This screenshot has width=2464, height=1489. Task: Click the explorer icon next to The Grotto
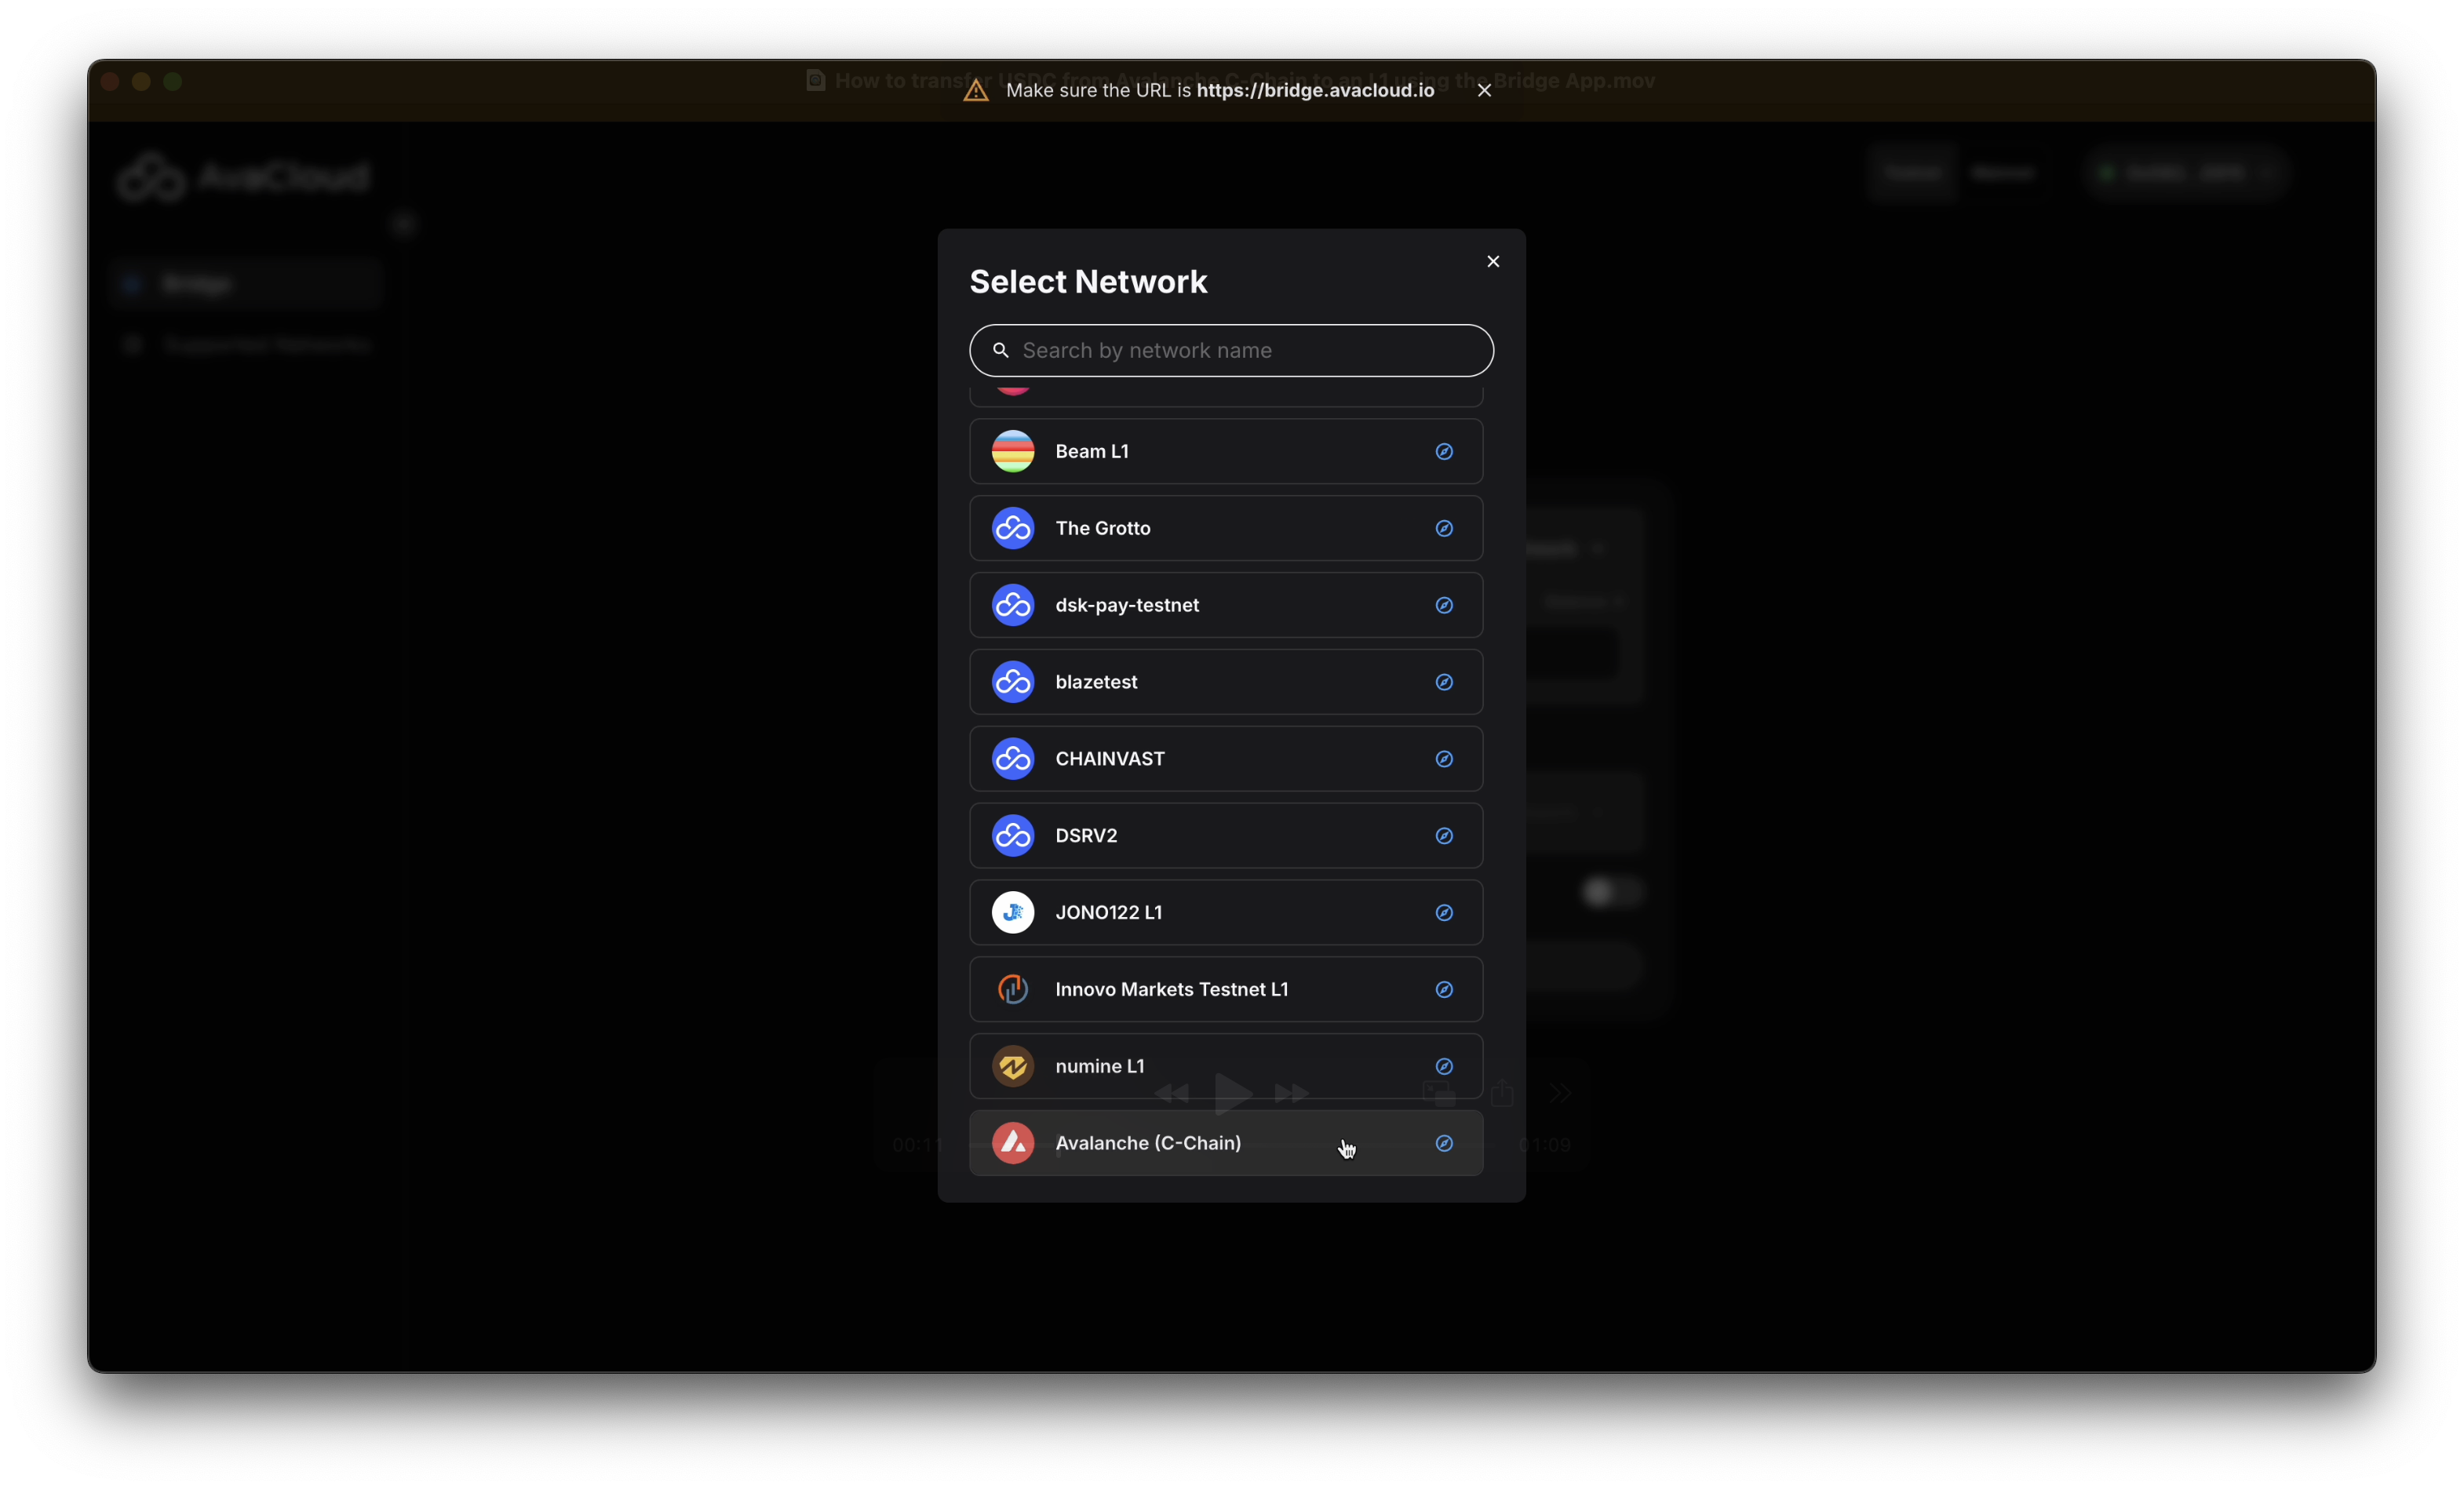pos(1443,528)
